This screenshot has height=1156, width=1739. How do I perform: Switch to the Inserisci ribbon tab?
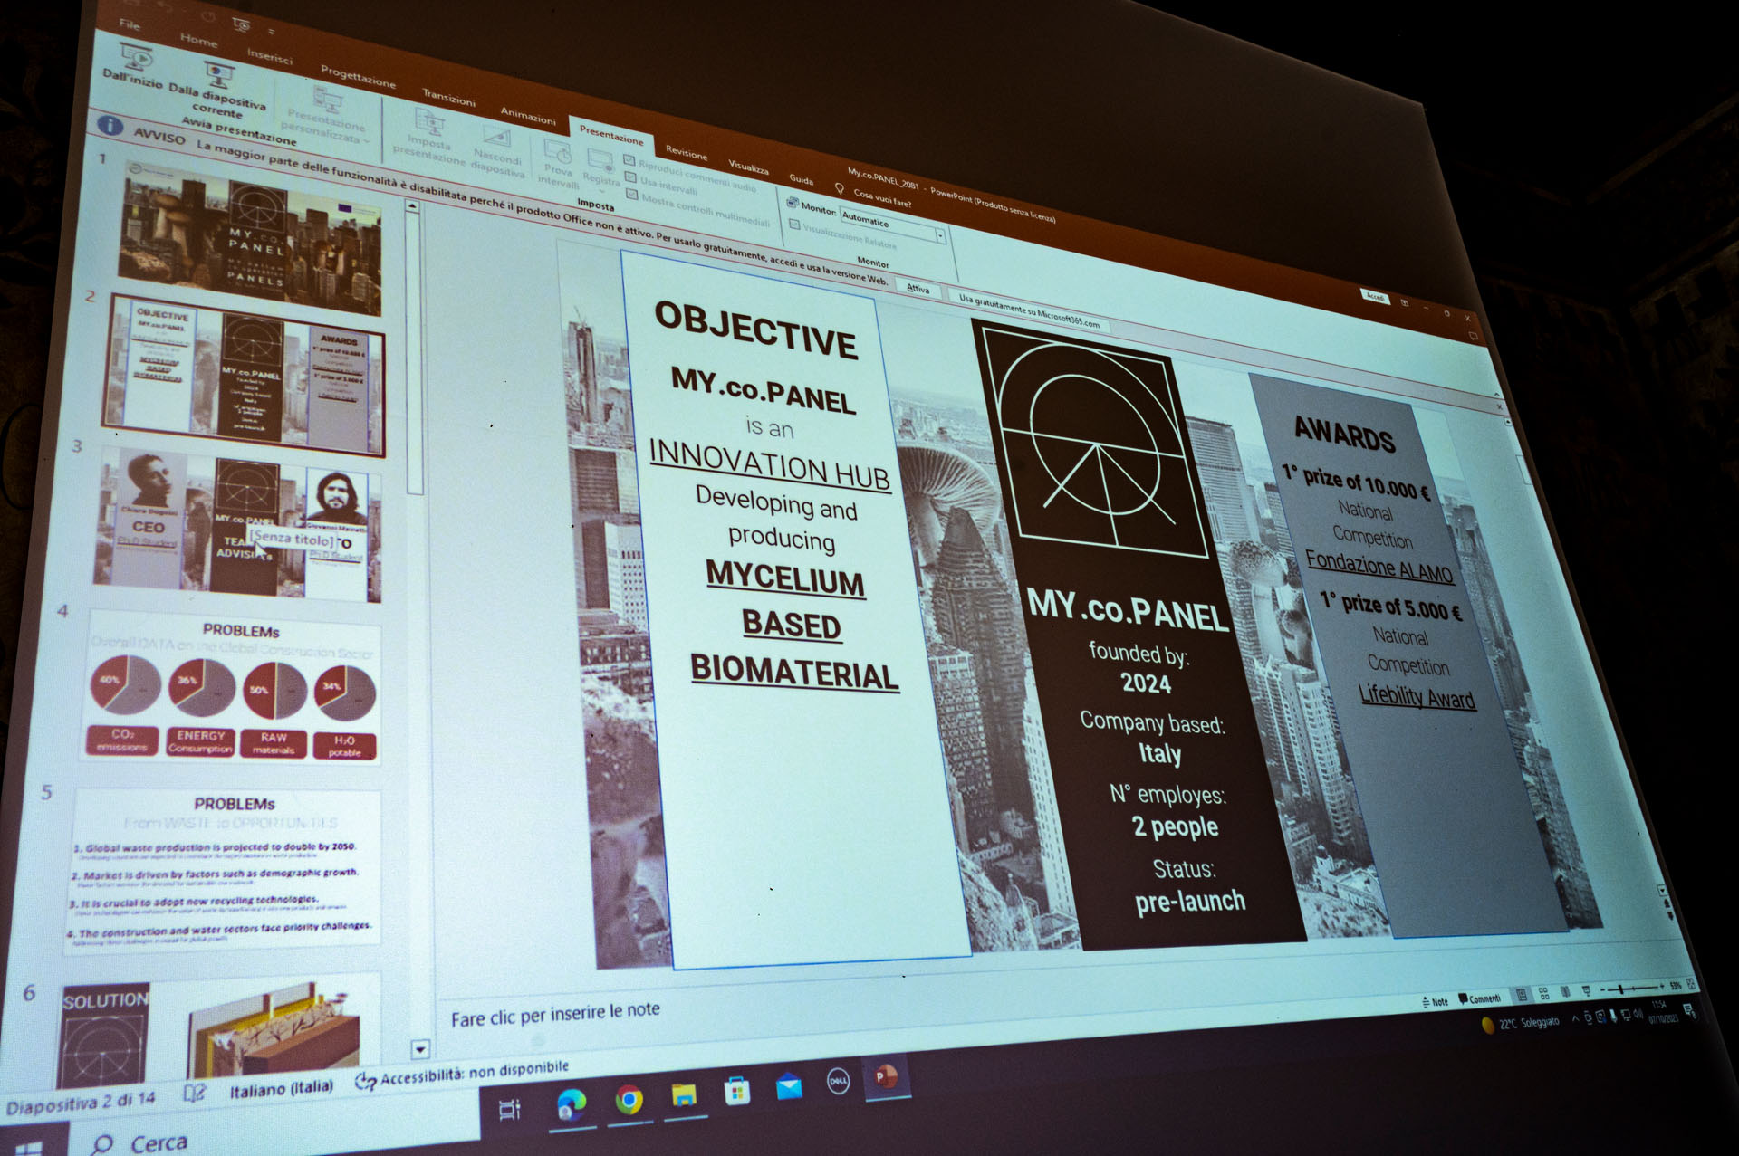(x=270, y=56)
